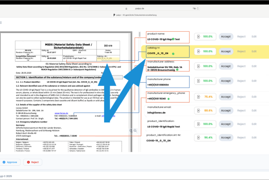Select the highlighted catalog nr field box
The height and width of the screenshot is (180, 269).
coord(168,52)
